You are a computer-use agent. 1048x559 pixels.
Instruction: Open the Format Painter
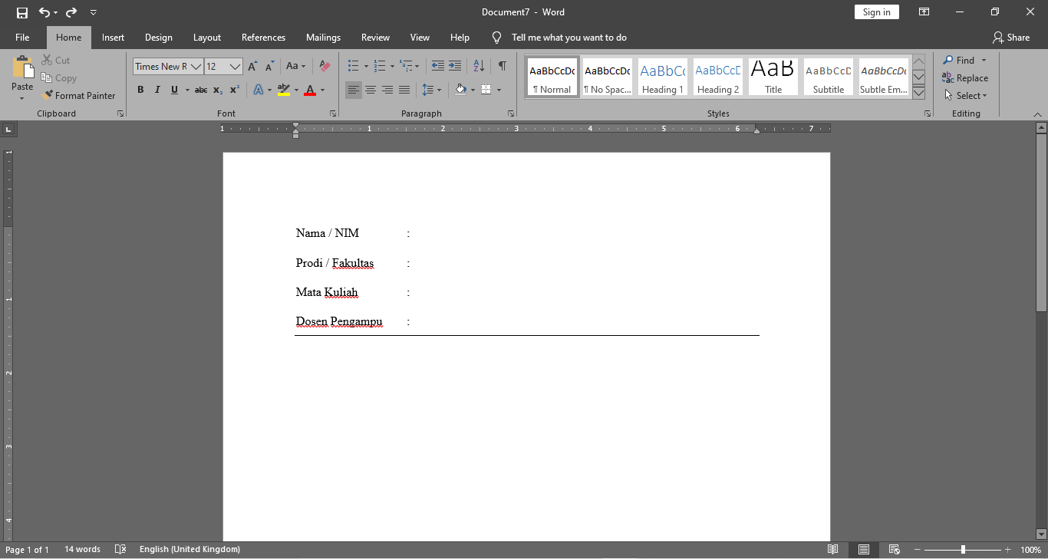click(x=79, y=95)
